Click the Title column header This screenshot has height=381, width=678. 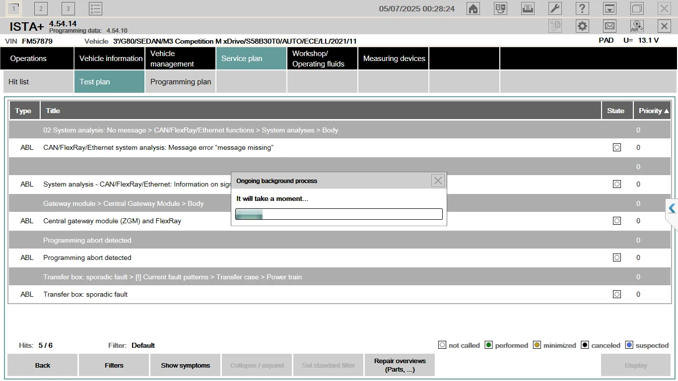(321, 111)
